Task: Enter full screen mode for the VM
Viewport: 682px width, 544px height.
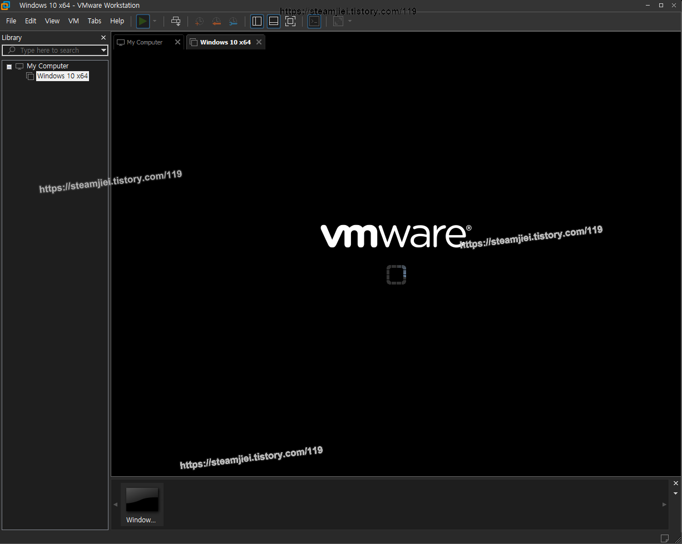Action: (290, 21)
